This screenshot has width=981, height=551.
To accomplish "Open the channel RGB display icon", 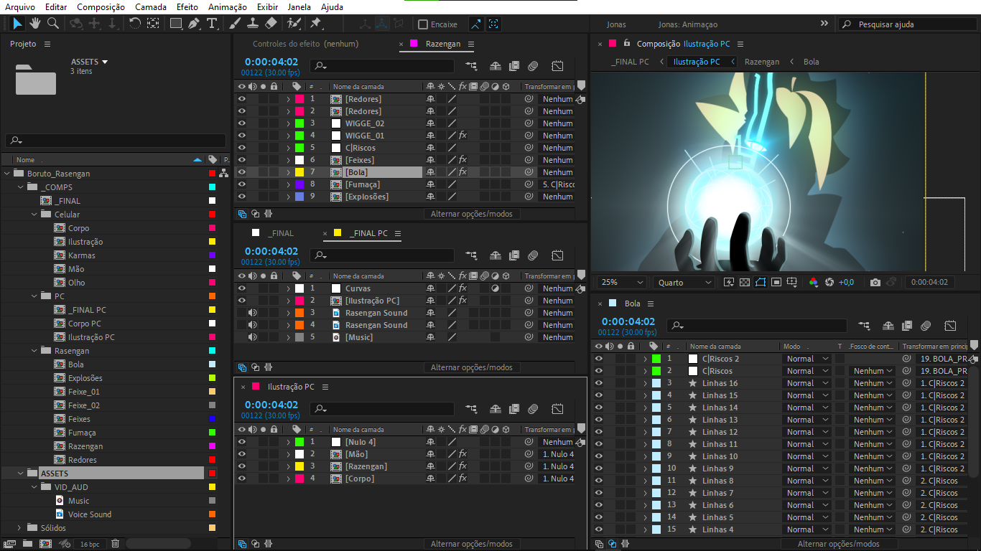I will pos(813,283).
